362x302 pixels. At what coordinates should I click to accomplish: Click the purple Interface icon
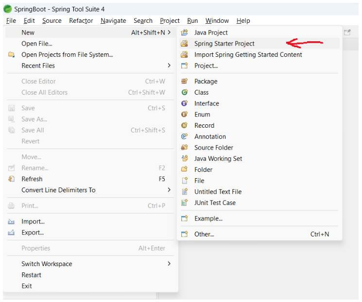pos(184,103)
